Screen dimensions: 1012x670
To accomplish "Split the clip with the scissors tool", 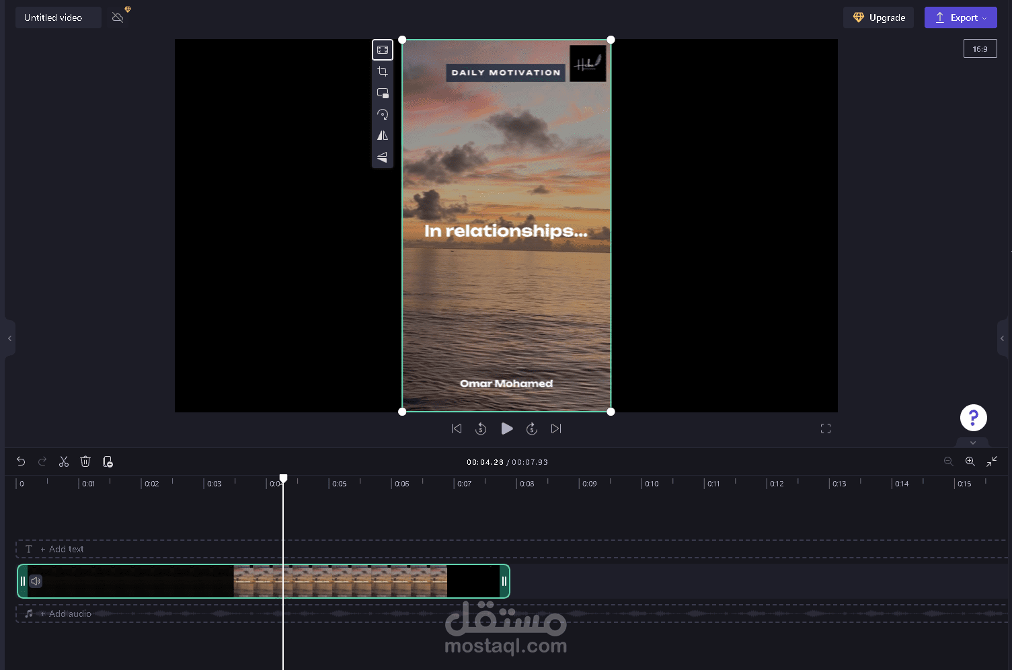I will (64, 461).
